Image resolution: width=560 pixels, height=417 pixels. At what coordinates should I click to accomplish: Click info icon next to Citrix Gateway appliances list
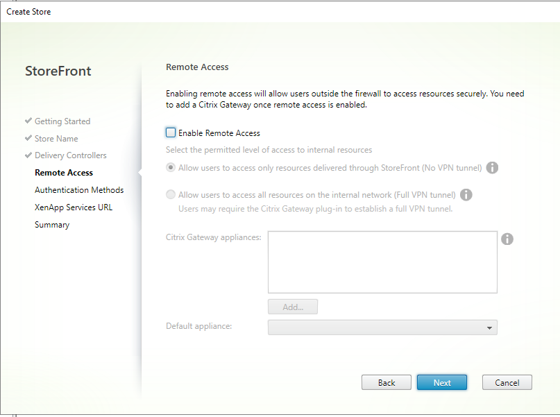click(x=507, y=239)
